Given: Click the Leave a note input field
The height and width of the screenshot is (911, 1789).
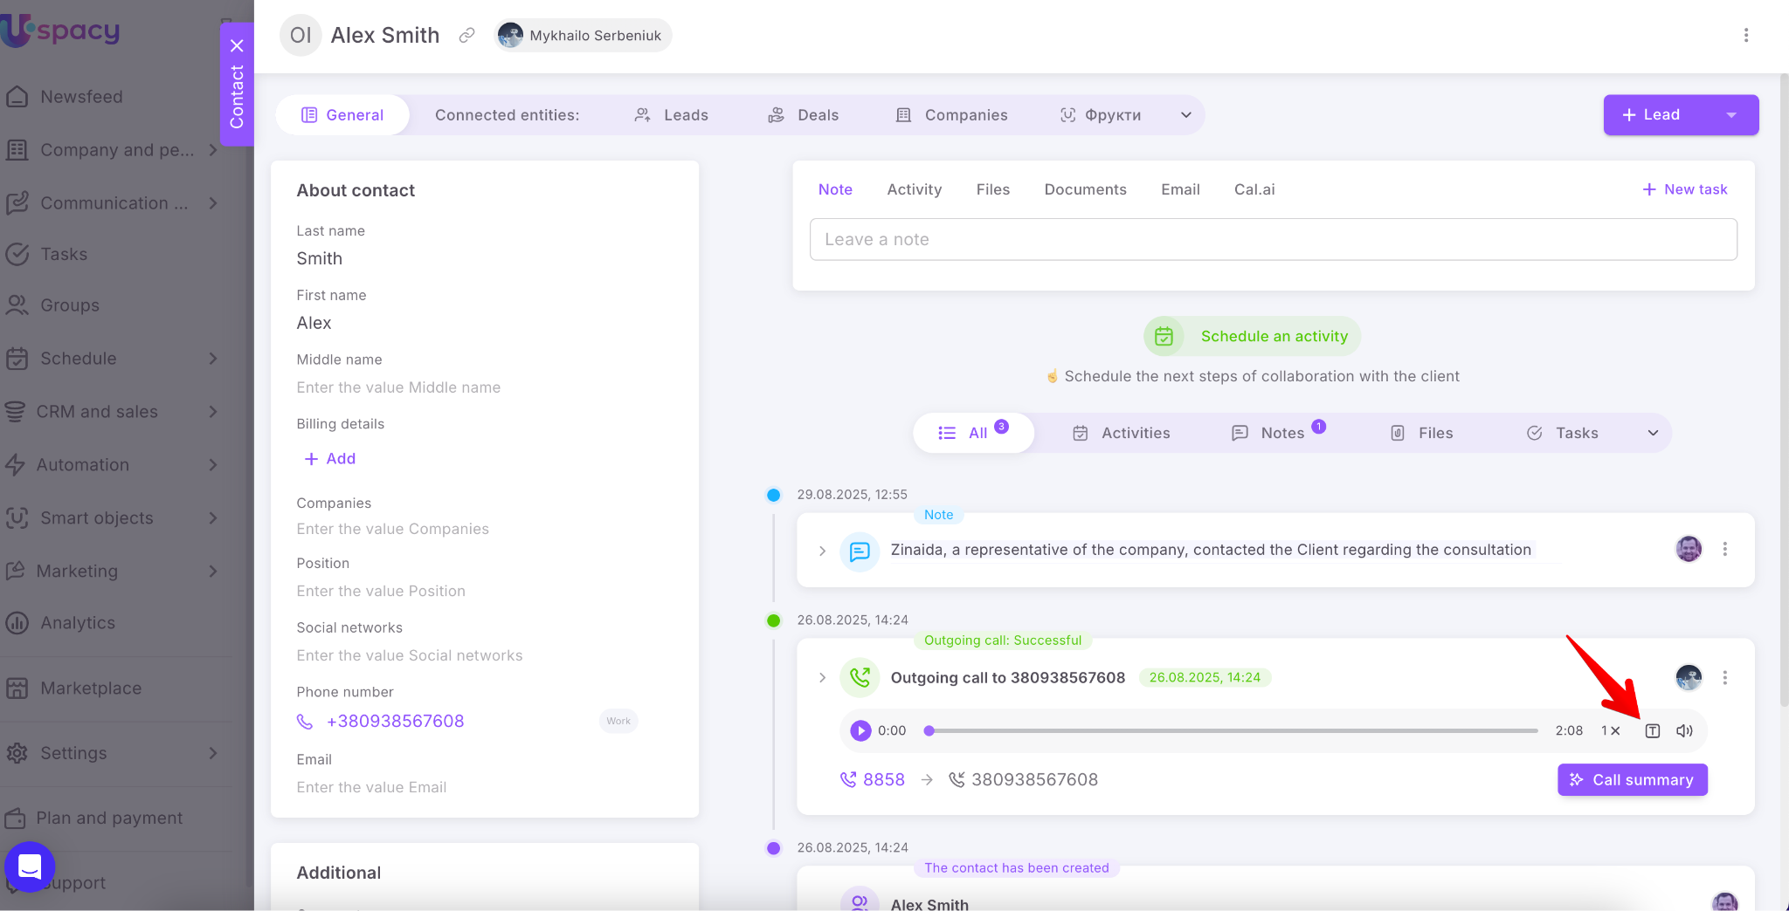Looking at the screenshot, I should (1273, 240).
